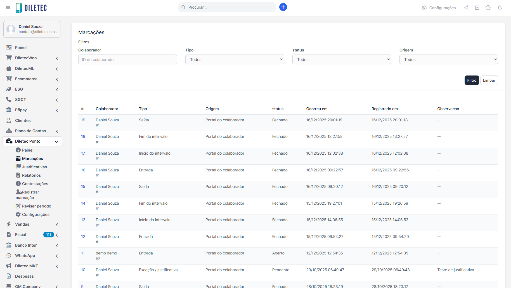Open the checklist tasks icon
The width and height of the screenshot is (511, 288).
coord(477,8)
